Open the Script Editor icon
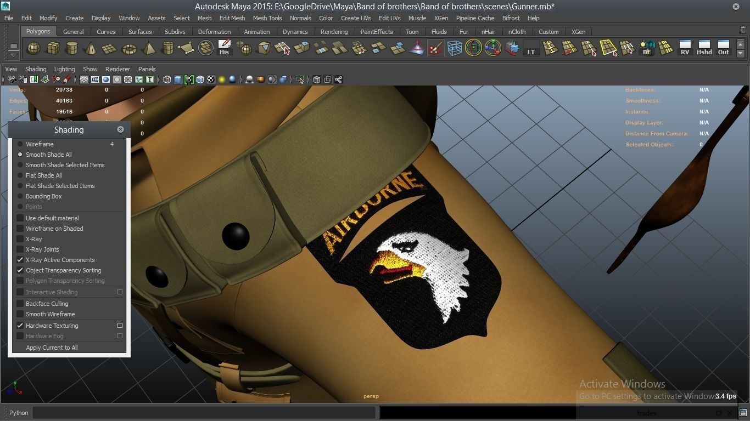Viewport: 750px width, 421px height. [743, 413]
